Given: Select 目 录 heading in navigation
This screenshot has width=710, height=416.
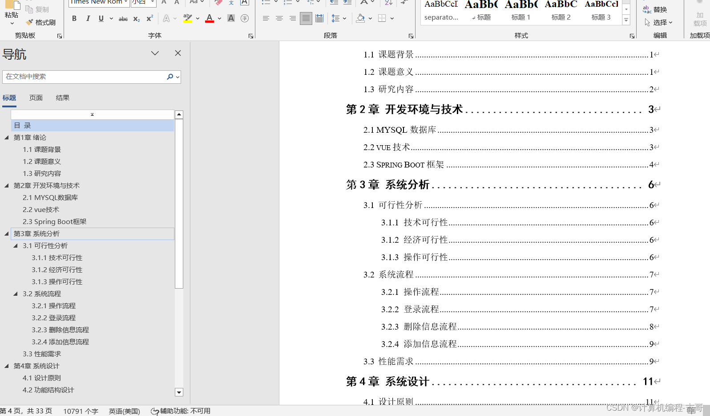Looking at the screenshot, I should 93,126.
